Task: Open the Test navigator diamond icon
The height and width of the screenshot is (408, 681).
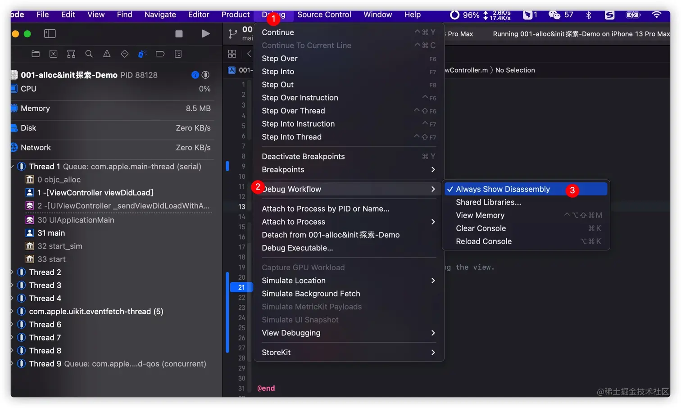Action: click(124, 54)
